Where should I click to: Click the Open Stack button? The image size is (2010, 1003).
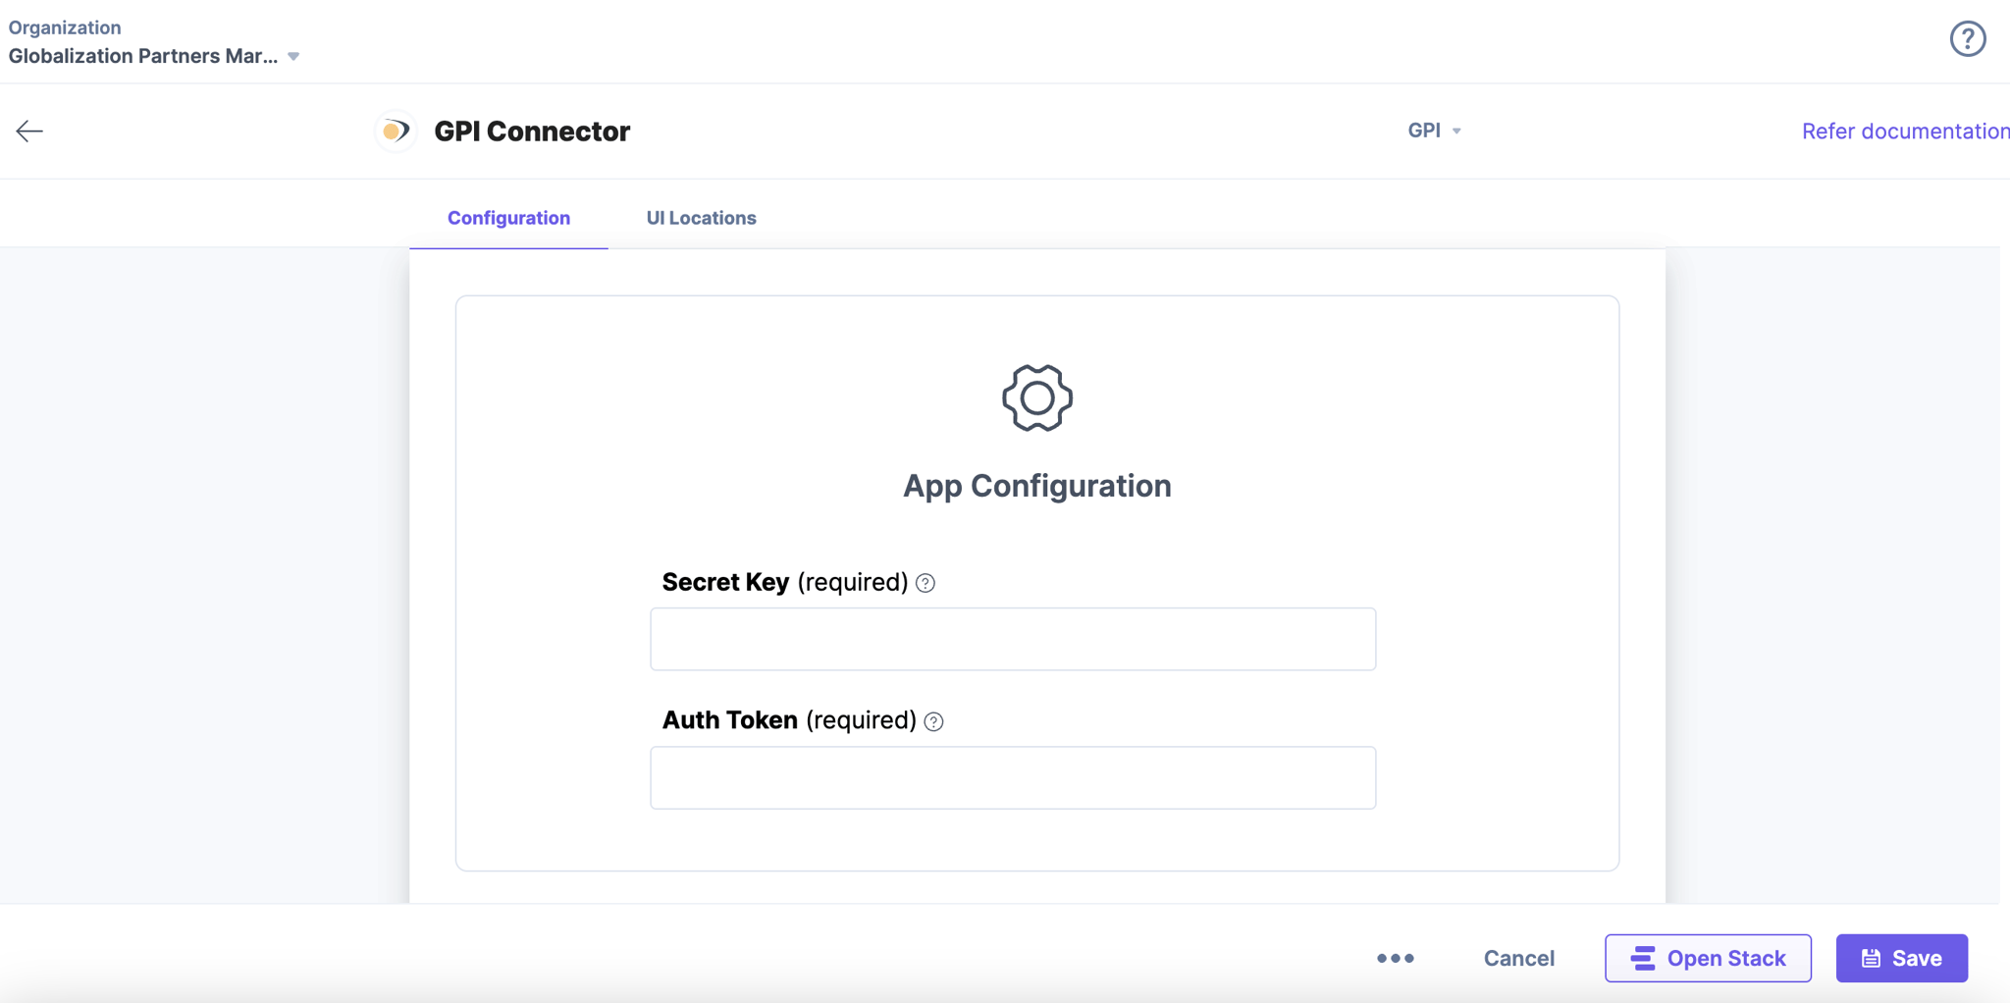pos(1708,958)
